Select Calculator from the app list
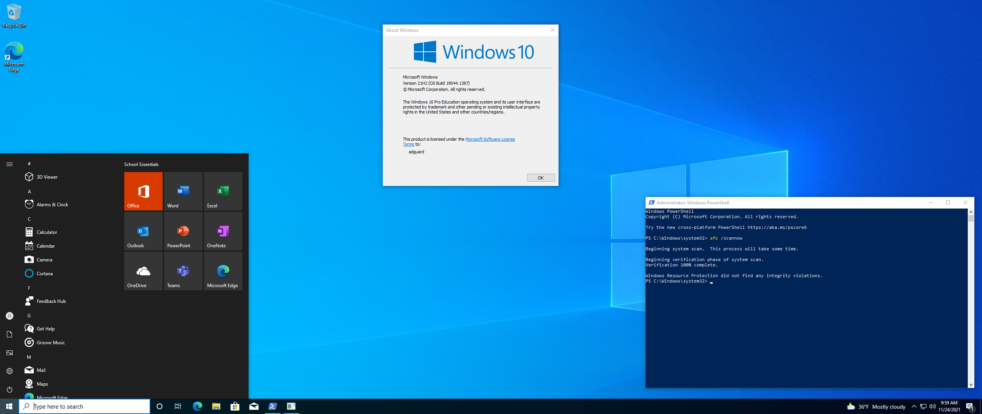Screen dimensions: 982x414 pos(47,232)
